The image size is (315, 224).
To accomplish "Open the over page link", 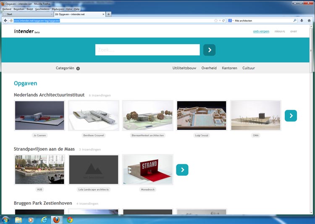I will [x=294, y=32].
